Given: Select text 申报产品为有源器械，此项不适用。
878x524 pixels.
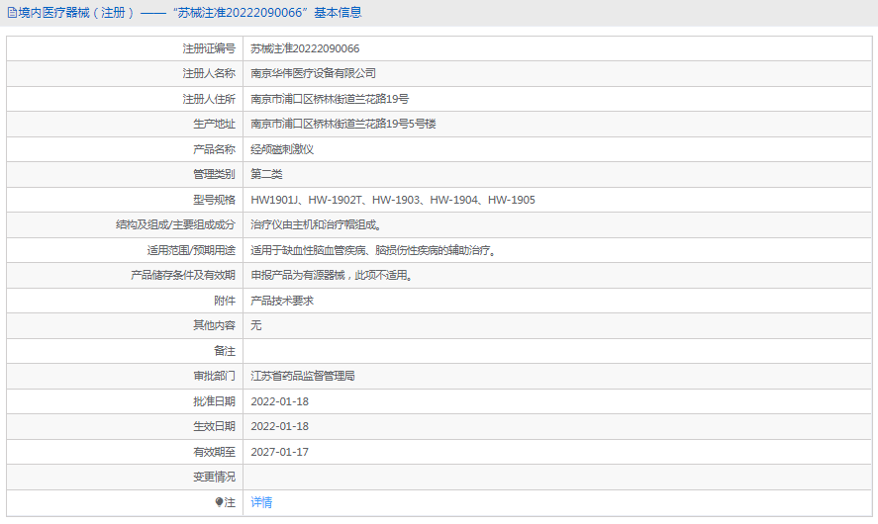Looking at the screenshot, I should pos(332,275).
